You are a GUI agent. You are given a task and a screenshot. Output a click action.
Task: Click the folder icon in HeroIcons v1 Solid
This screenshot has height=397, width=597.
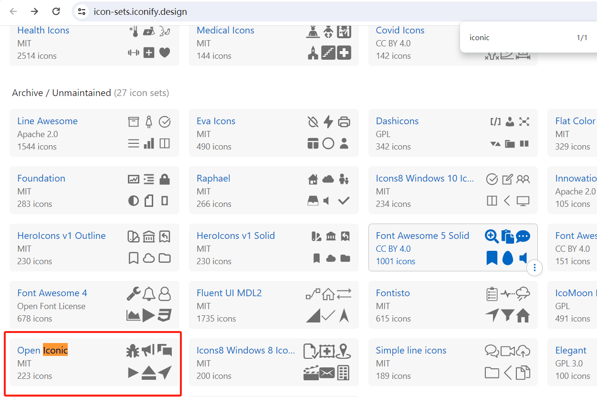click(345, 258)
